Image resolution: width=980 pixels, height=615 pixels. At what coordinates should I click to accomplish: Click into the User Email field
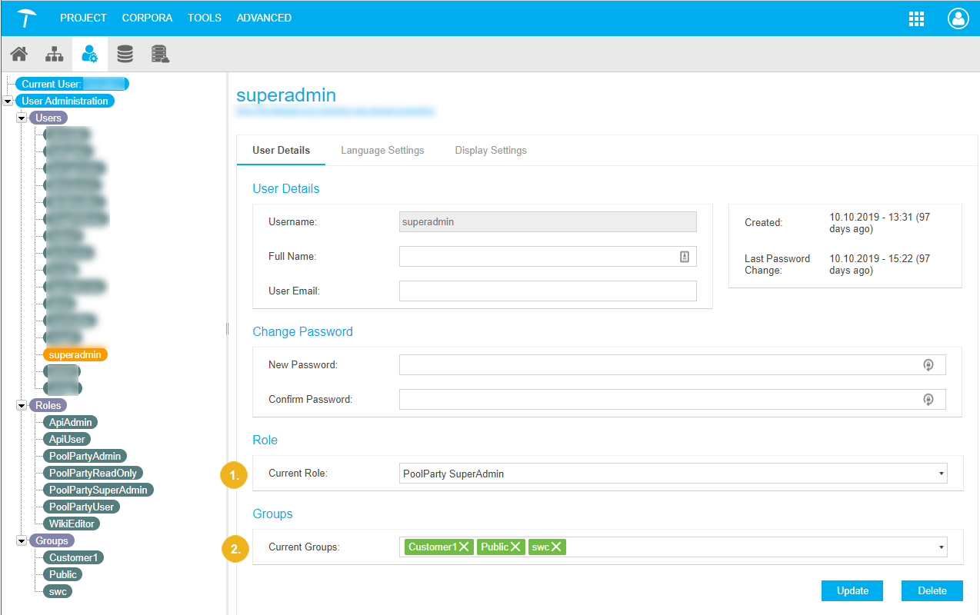pos(548,291)
